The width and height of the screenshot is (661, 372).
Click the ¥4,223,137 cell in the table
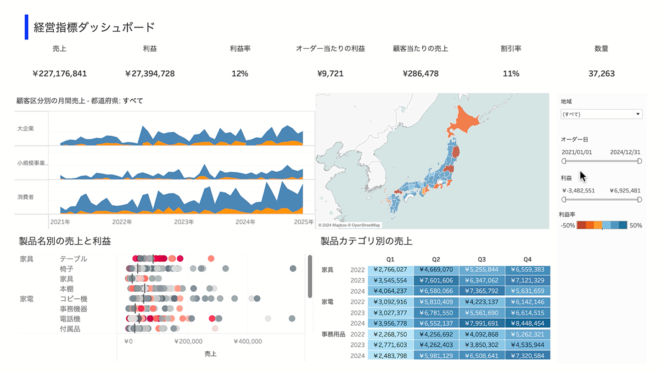[x=482, y=302]
